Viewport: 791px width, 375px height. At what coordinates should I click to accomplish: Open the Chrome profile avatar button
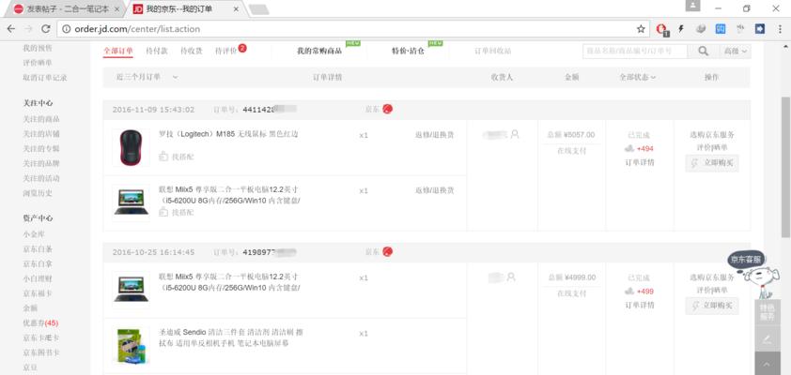(692, 6)
